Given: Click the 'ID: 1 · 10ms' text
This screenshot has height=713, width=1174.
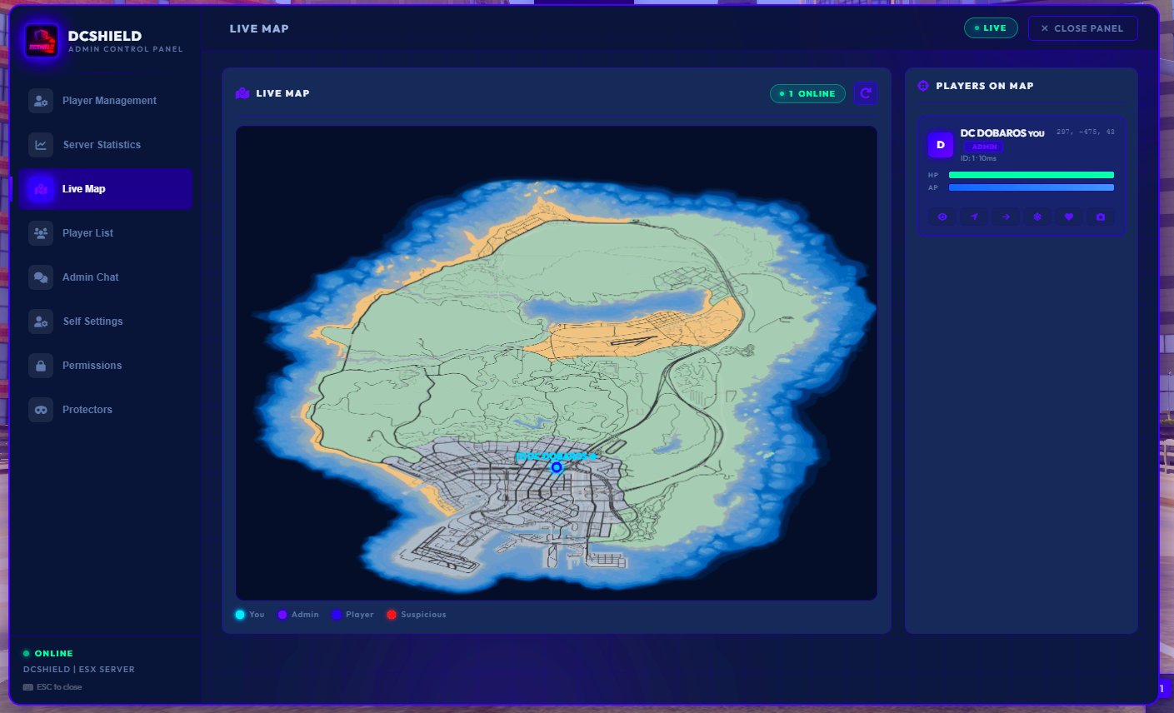Looking at the screenshot, I should click(978, 158).
